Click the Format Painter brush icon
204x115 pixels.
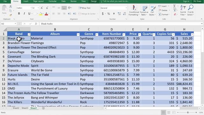tap(11, 15)
